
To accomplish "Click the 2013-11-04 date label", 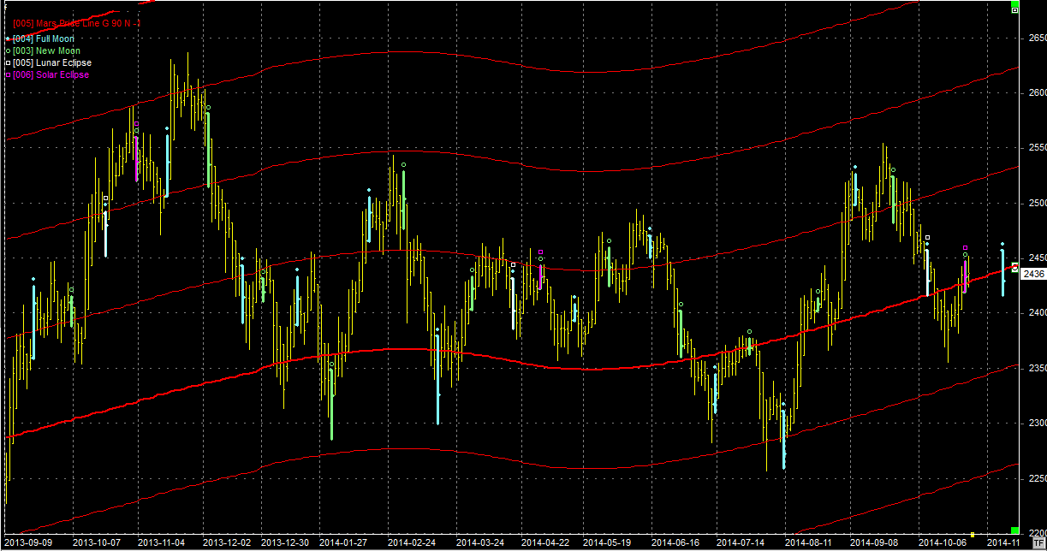I will 162,542.
